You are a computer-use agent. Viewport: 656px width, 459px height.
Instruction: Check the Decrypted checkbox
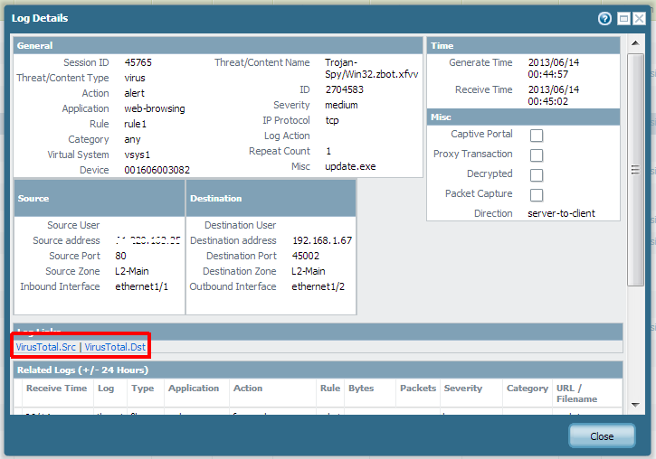tap(537, 175)
